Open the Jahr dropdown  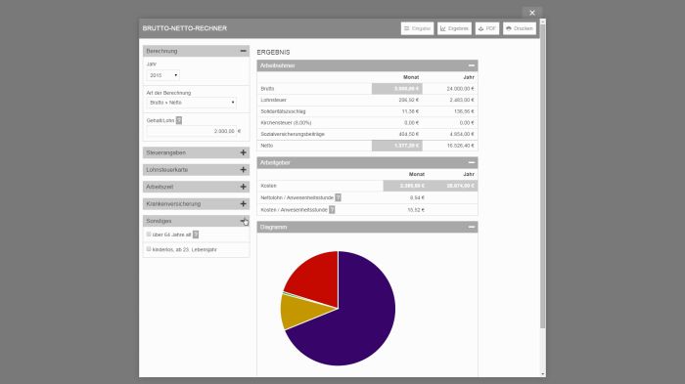163,75
